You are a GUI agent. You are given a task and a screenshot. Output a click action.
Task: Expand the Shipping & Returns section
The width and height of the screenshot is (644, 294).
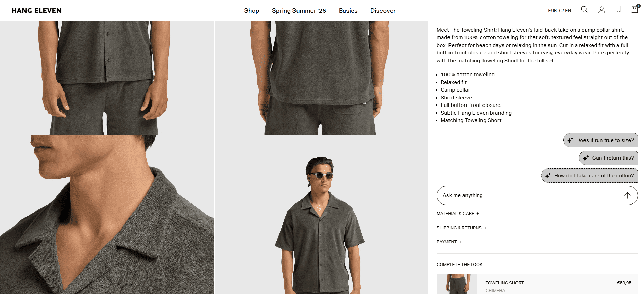click(461, 228)
